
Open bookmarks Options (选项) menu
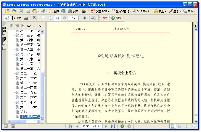30,26
